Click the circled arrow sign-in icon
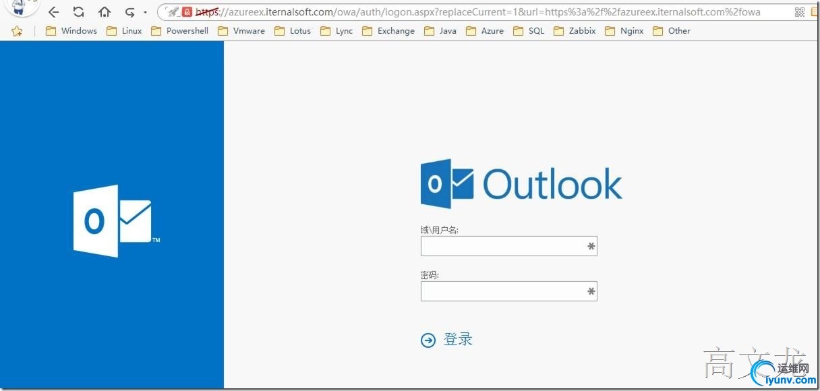Viewport: 820px width, 391px height. click(428, 340)
